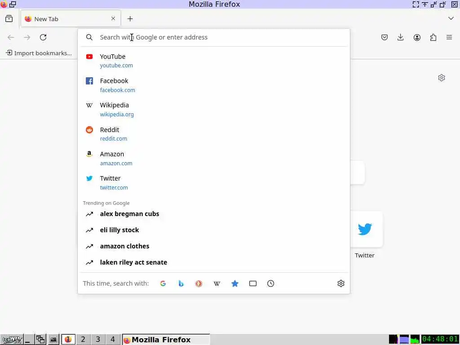Search this time with DuckDuckGo
Viewport: 460px width, 345px height.
click(199, 283)
